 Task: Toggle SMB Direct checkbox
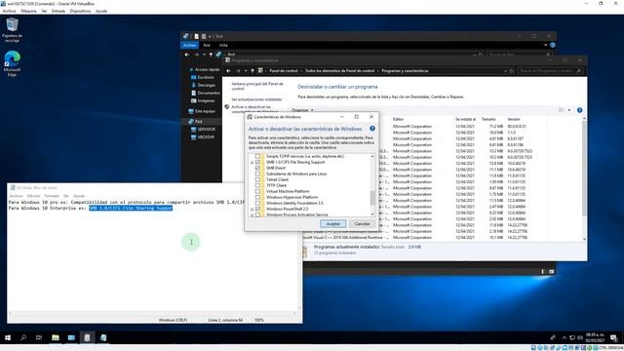[x=257, y=168]
